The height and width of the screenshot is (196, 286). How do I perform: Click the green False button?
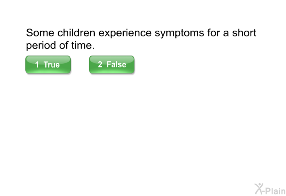(x=112, y=65)
